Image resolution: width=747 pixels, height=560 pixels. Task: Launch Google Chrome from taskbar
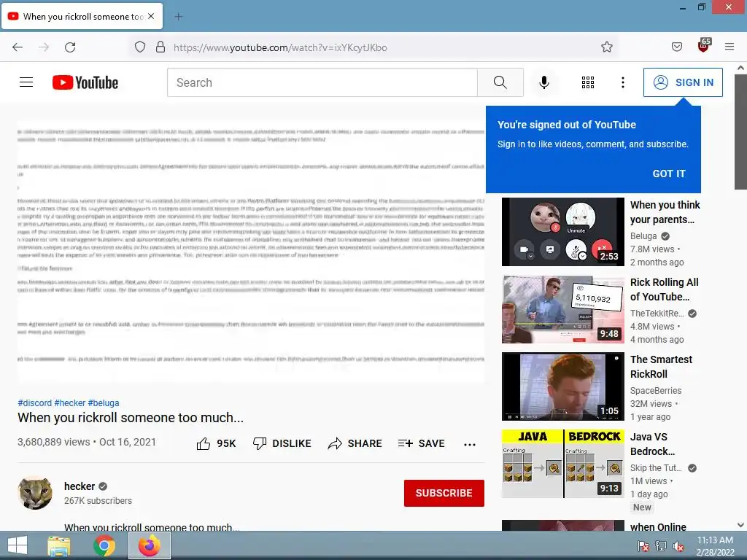click(104, 545)
